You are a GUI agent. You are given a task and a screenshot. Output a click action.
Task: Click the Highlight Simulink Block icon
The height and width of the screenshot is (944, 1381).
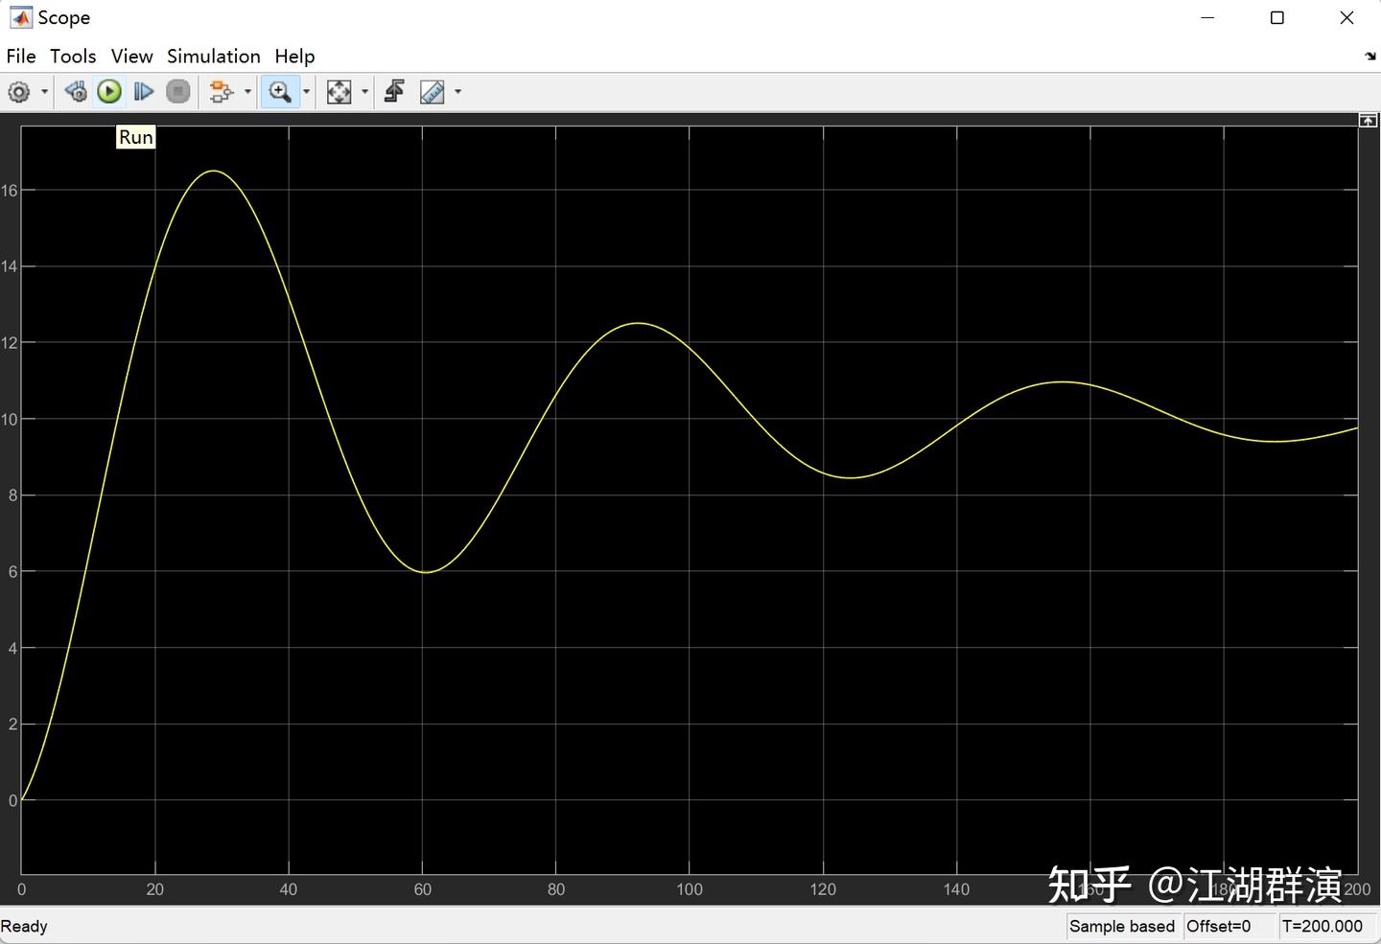tap(222, 92)
